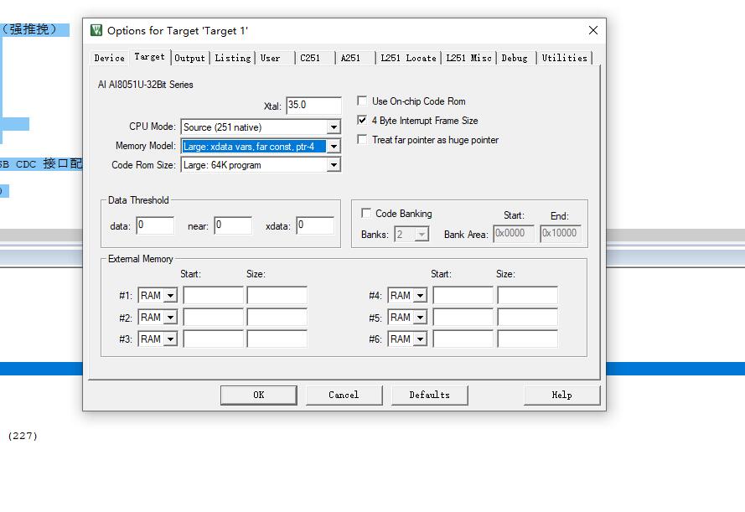Open the Listing tab
Viewport: 745px width, 512px height.
pyautogui.click(x=233, y=58)
